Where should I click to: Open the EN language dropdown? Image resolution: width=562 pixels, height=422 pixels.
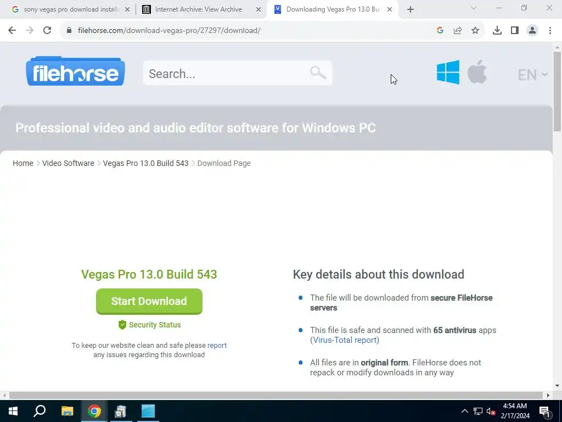pyautogui.click(x=532, y=75)
